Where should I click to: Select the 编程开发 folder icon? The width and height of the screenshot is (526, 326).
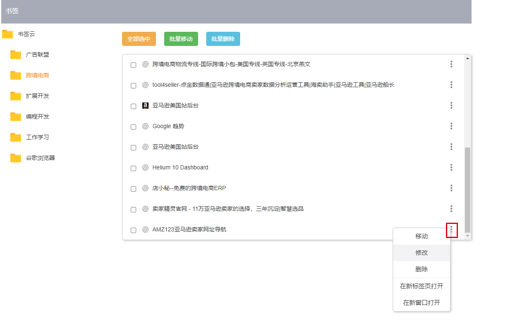pos(16,117)
